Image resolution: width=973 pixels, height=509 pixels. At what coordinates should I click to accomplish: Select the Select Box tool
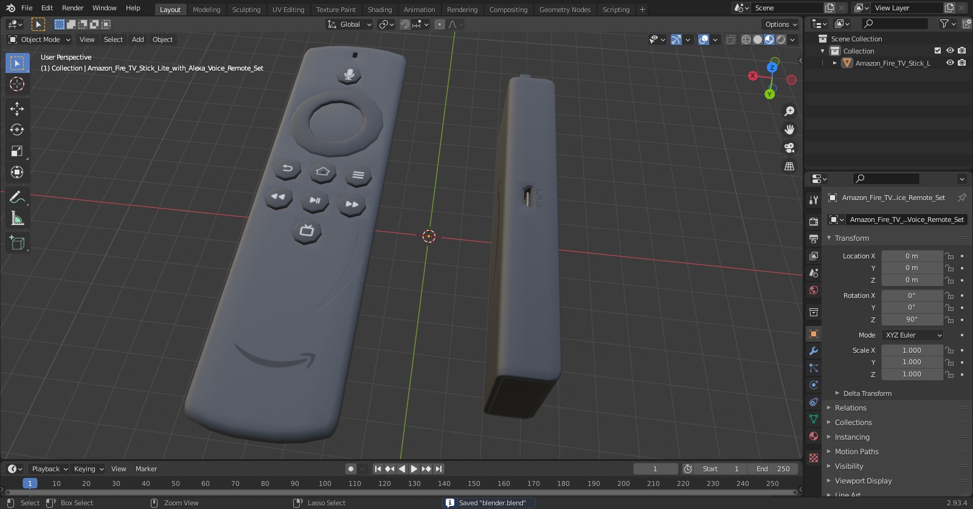pos(17,63)
